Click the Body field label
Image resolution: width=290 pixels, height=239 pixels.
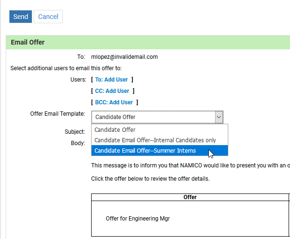pos(78,143)
